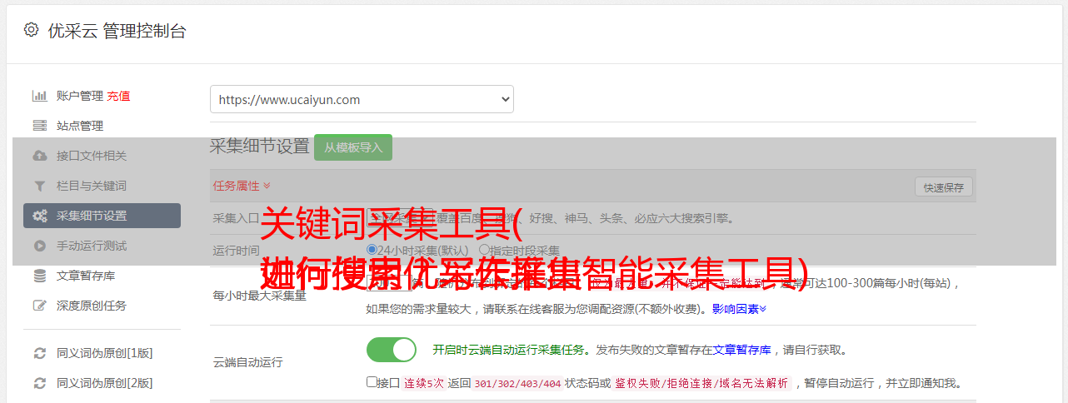Click the 快速保存 button
The image size is (1068, 403).
[x=944, y=187]
